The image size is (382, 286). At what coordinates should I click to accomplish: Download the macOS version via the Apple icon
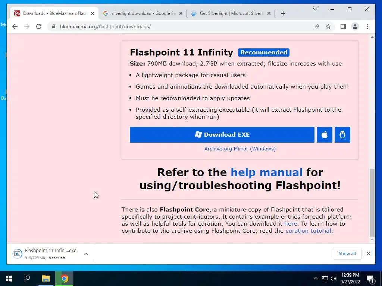324,135
